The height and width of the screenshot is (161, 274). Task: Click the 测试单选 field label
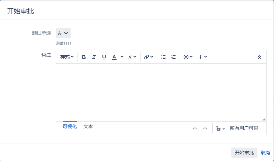pyautogui.click(x=41, y=33)
